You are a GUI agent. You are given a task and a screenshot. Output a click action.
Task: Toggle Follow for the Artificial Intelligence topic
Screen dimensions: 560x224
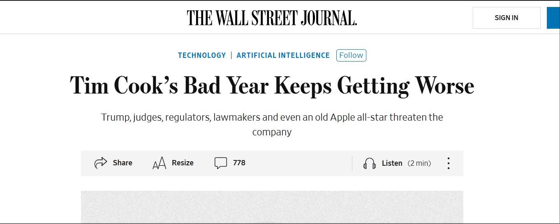(351, 55)
